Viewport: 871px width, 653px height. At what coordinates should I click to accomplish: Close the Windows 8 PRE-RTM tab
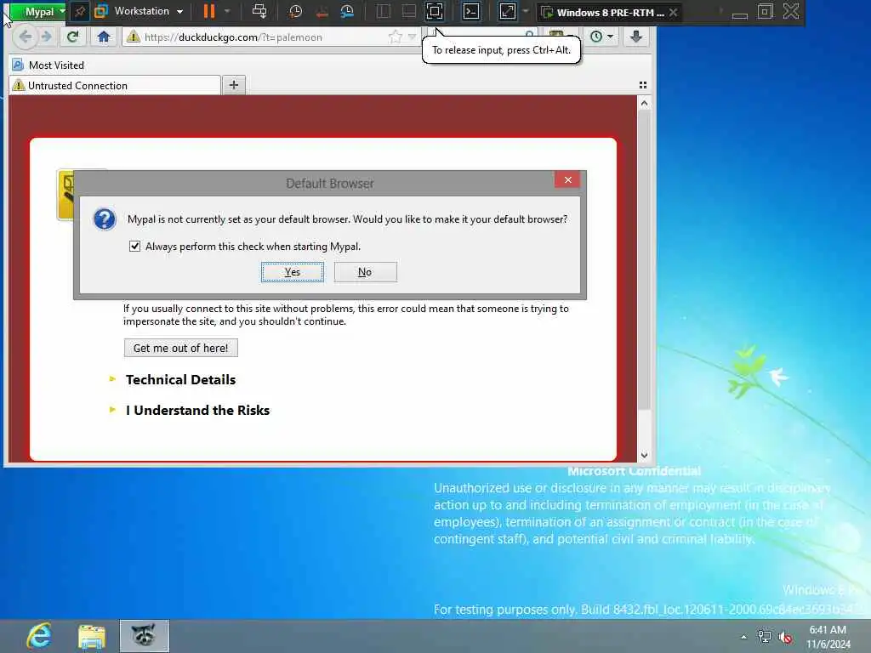[x=674, y=12]
